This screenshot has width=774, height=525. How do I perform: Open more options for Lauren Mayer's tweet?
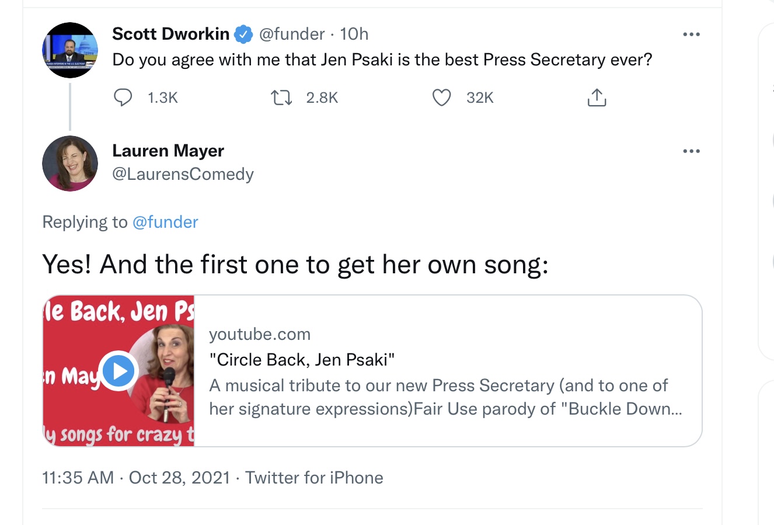tap(691, 151)
